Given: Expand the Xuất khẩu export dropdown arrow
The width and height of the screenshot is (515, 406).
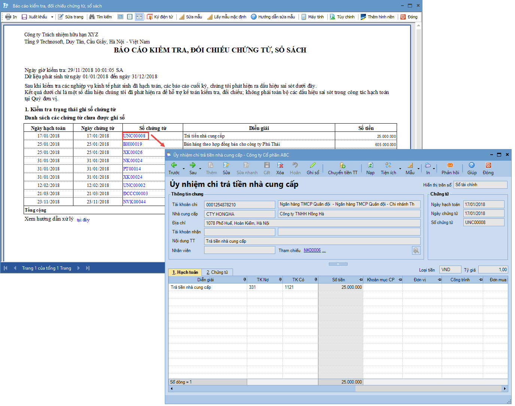Looking at the screenshot, I should [x=52, y=17].
